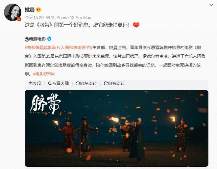This screenshot has width=217, height=169.
Task: Click the magnifier icon for 查看大图
Action: click(x=50, y=83)
